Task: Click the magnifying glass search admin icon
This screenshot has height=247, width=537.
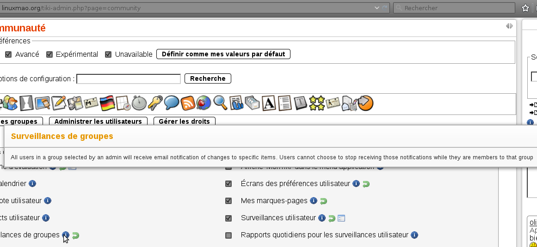Action: pyautogui.click(x=220, y=103)
